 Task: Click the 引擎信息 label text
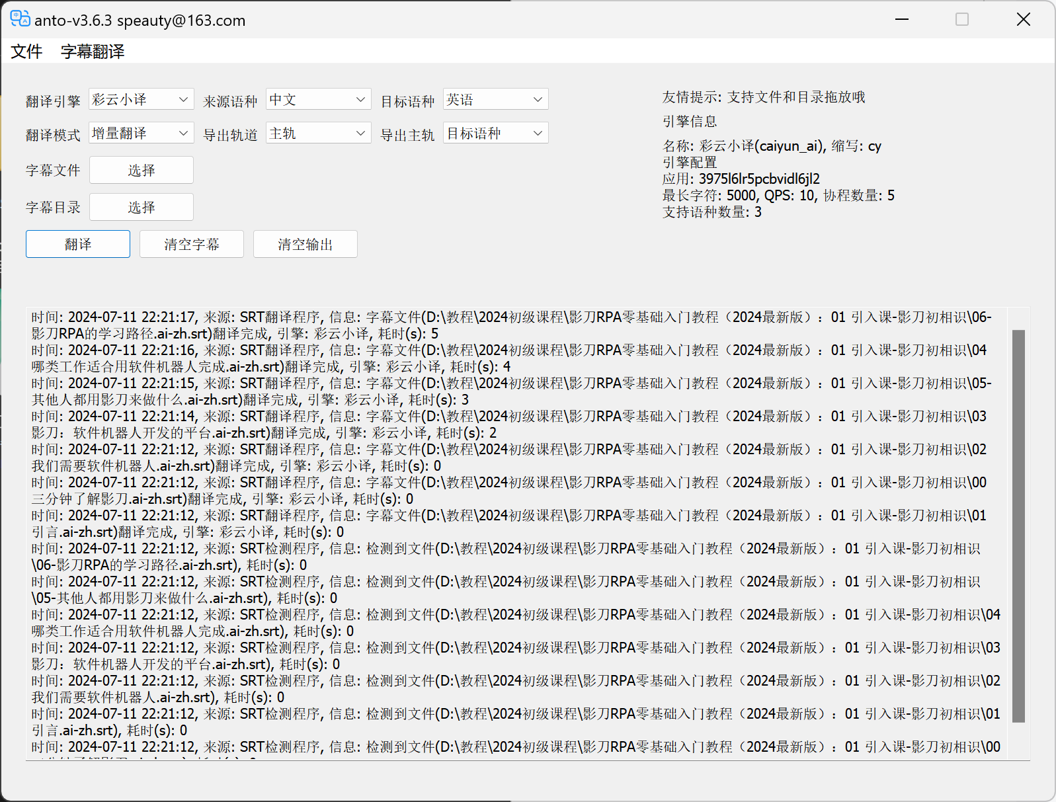pos(690,122)
